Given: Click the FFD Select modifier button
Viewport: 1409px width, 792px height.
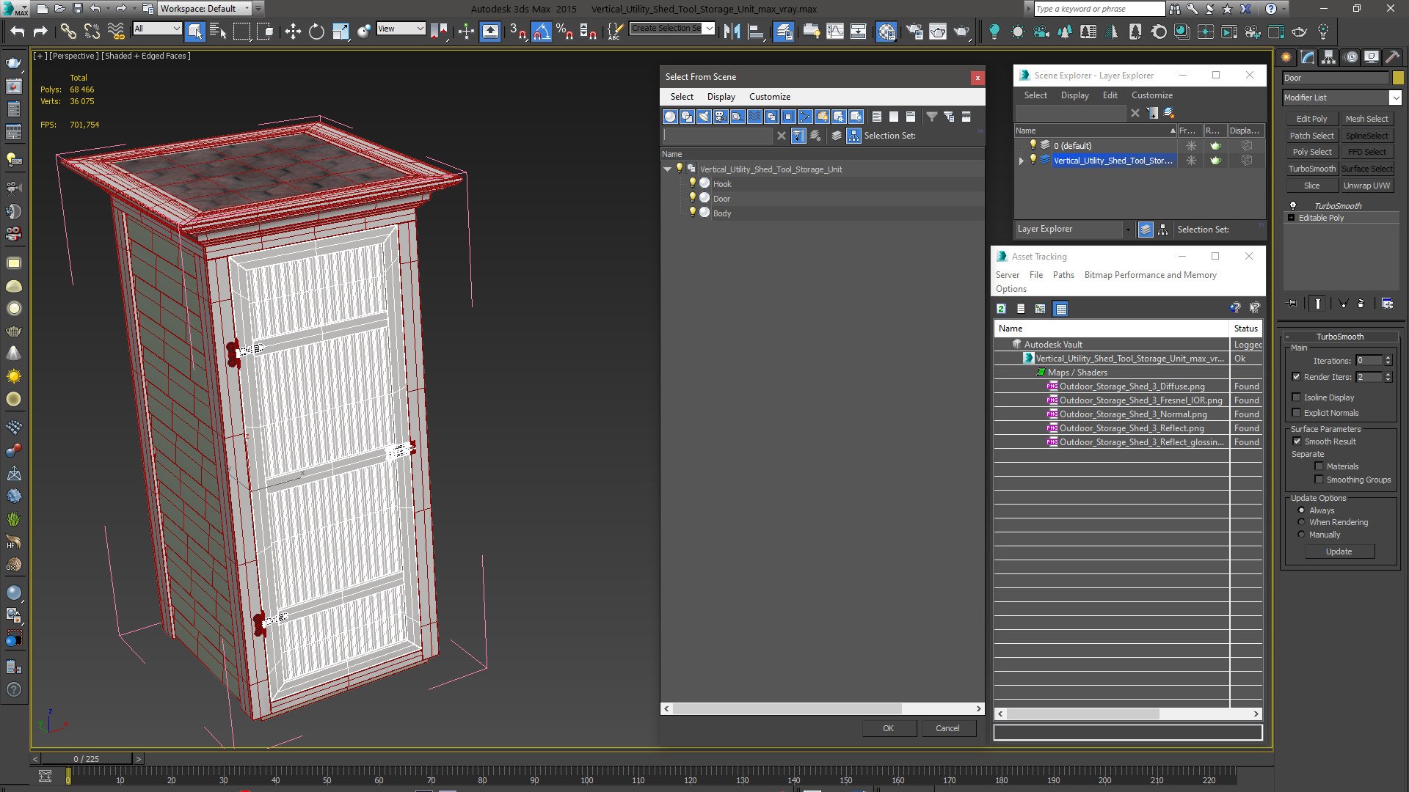Looking at the screenshot, I should 1366,152.
